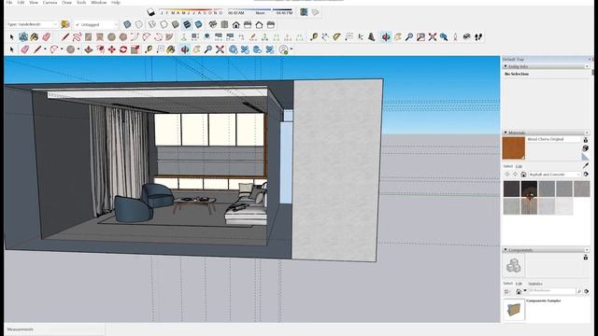
Task: Choose the 3D Text tool
Action: [372, 37]
